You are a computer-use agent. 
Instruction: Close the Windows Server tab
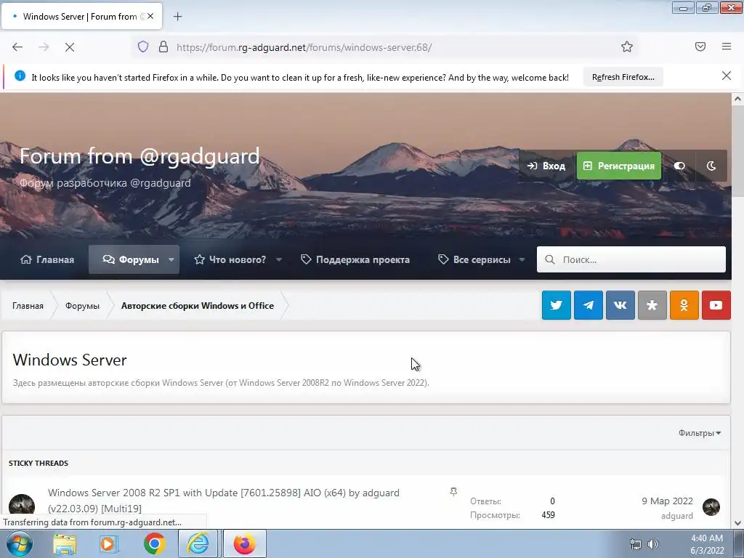[150, 16]
